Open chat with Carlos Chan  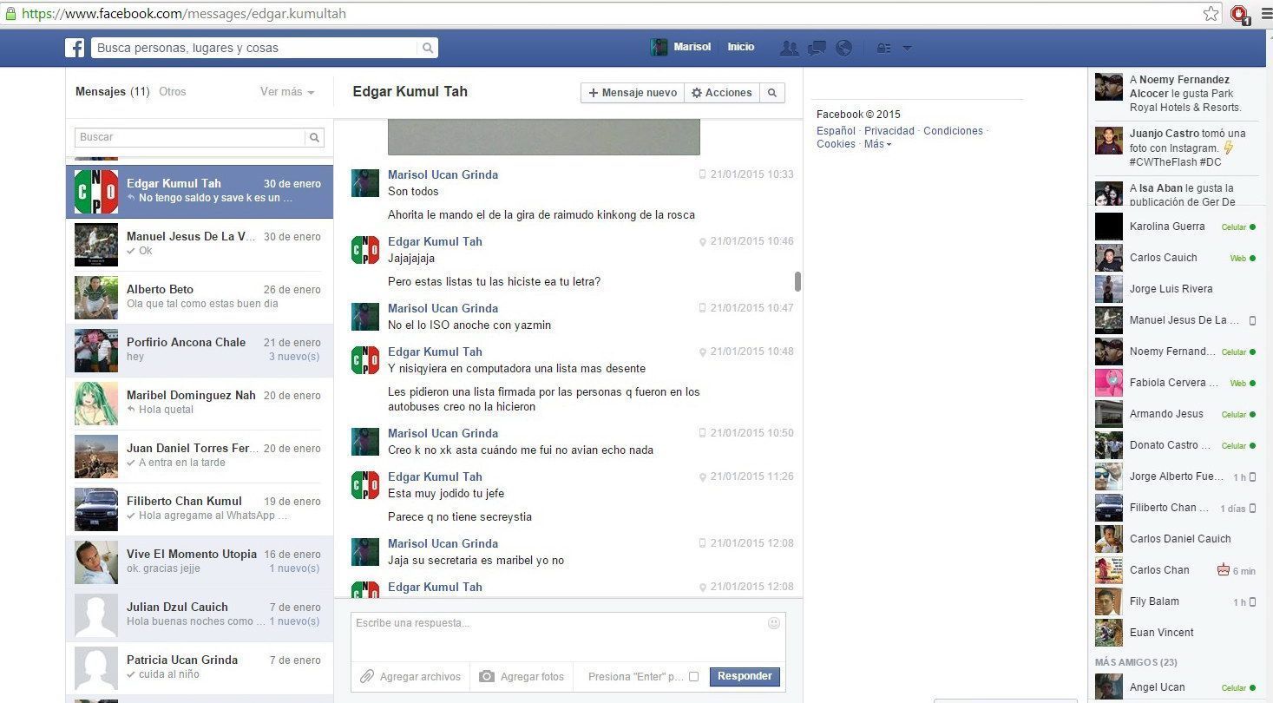[1176, 570]
